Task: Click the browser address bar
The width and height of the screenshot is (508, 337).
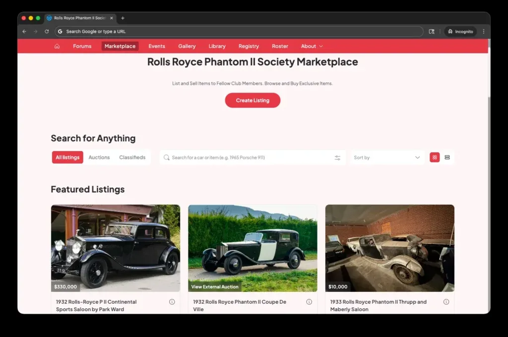Action: coord(239,31)
